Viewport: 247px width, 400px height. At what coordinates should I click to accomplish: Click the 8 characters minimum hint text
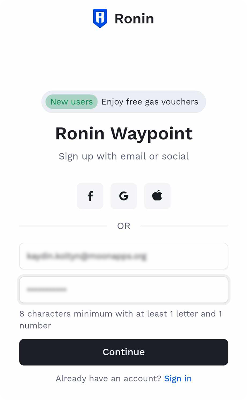point(121,320)
